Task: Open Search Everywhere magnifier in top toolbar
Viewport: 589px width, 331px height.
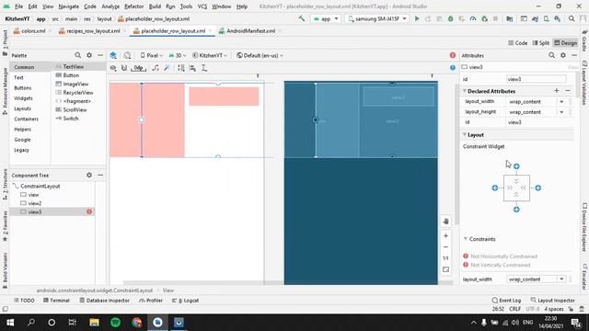Action: [x=572, y=18]
